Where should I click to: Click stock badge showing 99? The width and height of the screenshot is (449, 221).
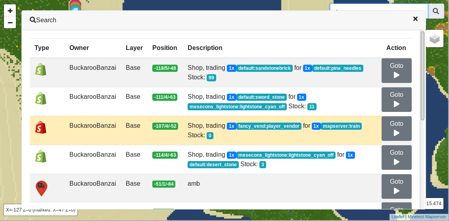tap(211, 78)
